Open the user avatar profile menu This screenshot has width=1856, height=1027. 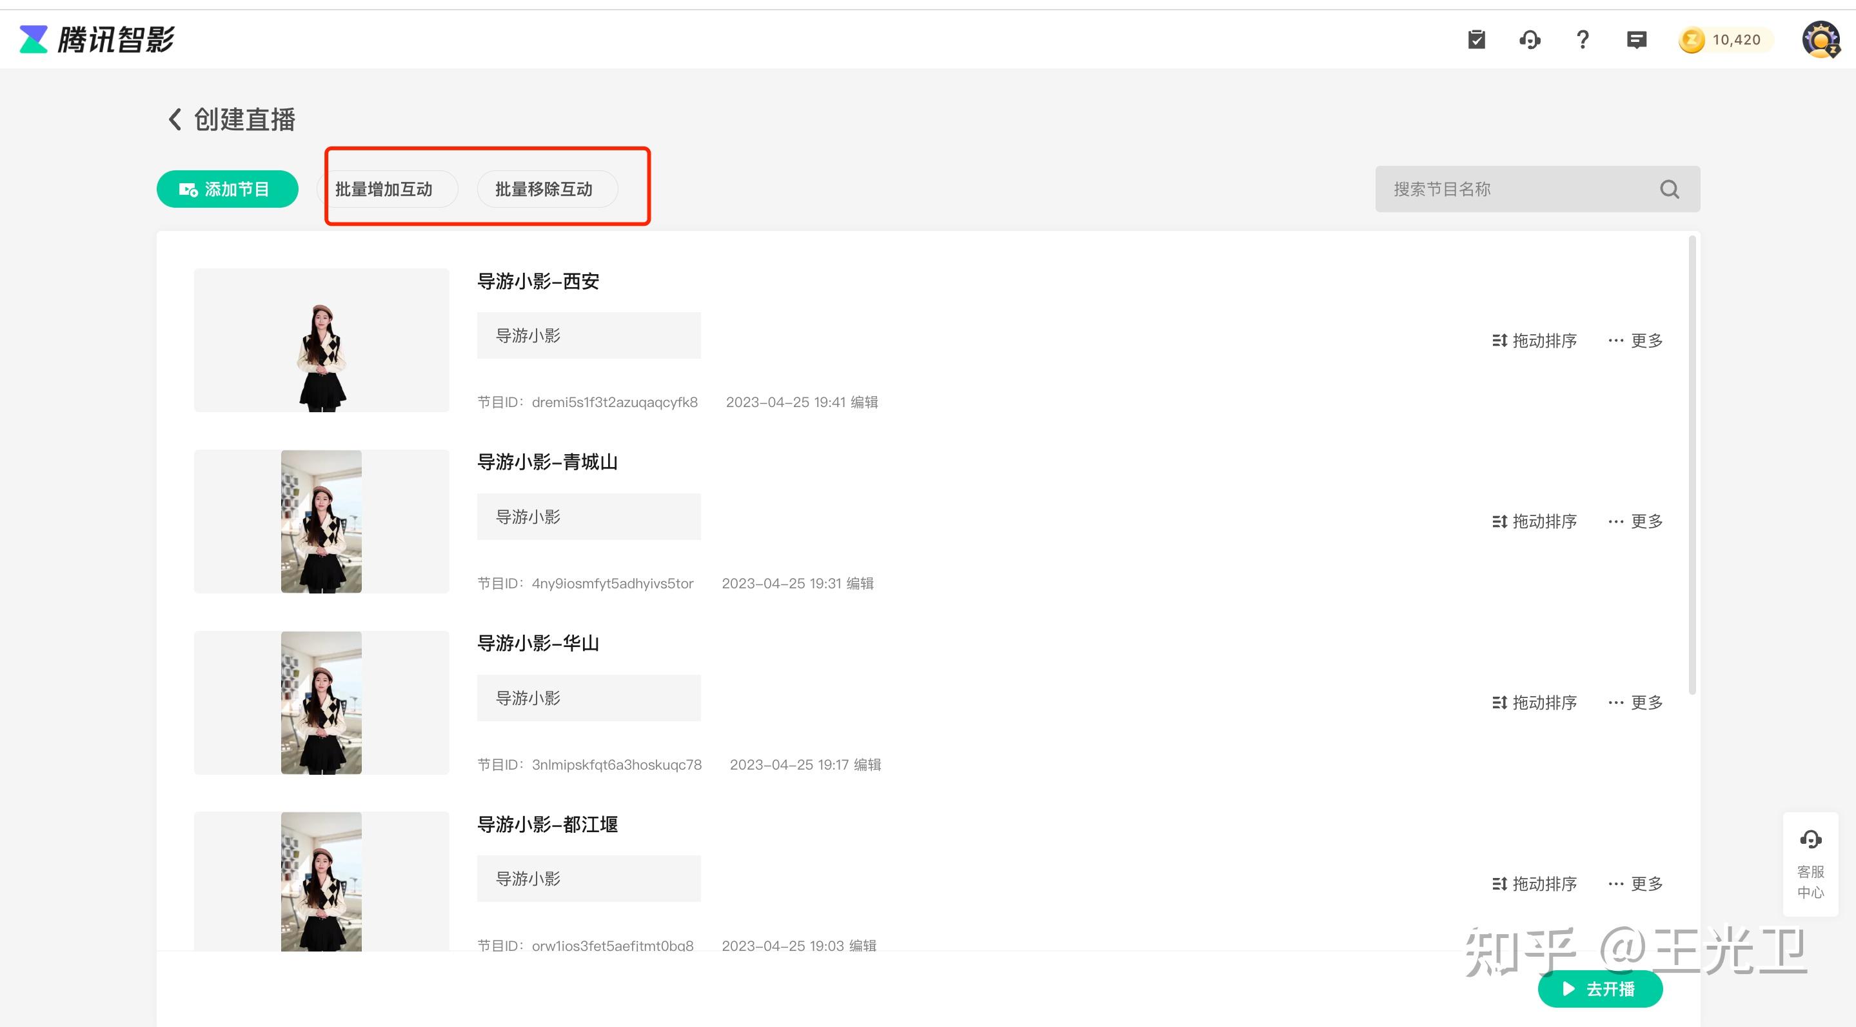[1821, 39]
